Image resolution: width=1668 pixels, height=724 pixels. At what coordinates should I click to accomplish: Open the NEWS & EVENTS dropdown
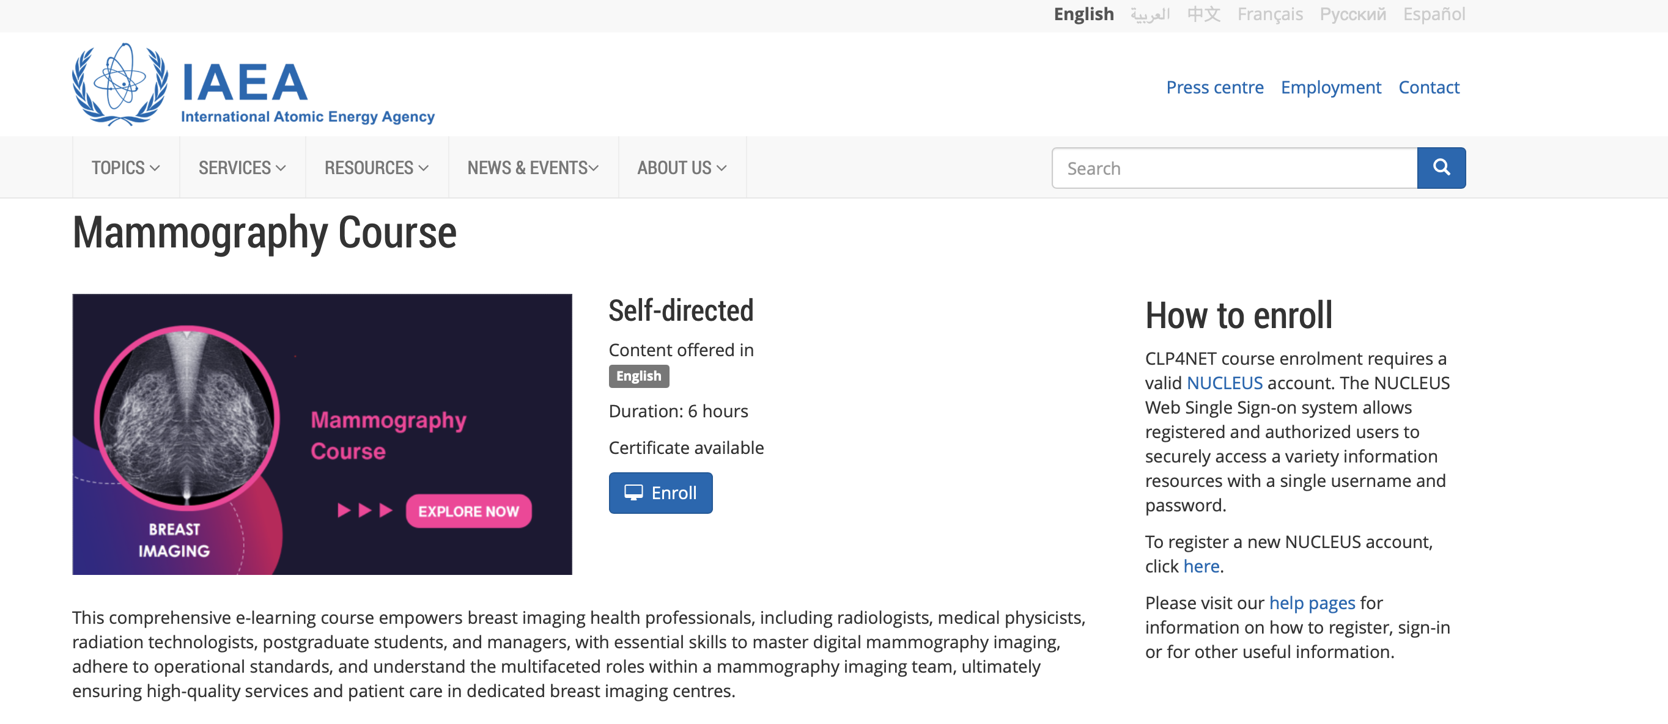click(x=531, y=167)
